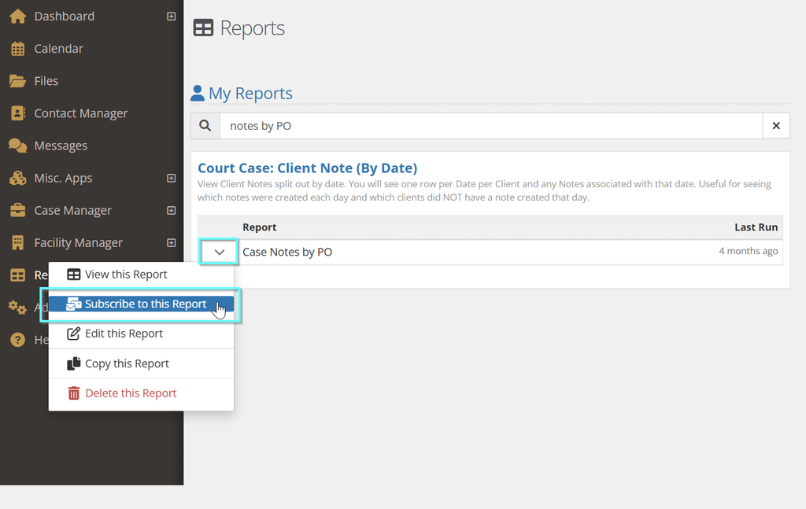Click the Facility Manager building icon
Image resolution: width=806 pixels, height=509 pixels.
(x=17, y=243)
